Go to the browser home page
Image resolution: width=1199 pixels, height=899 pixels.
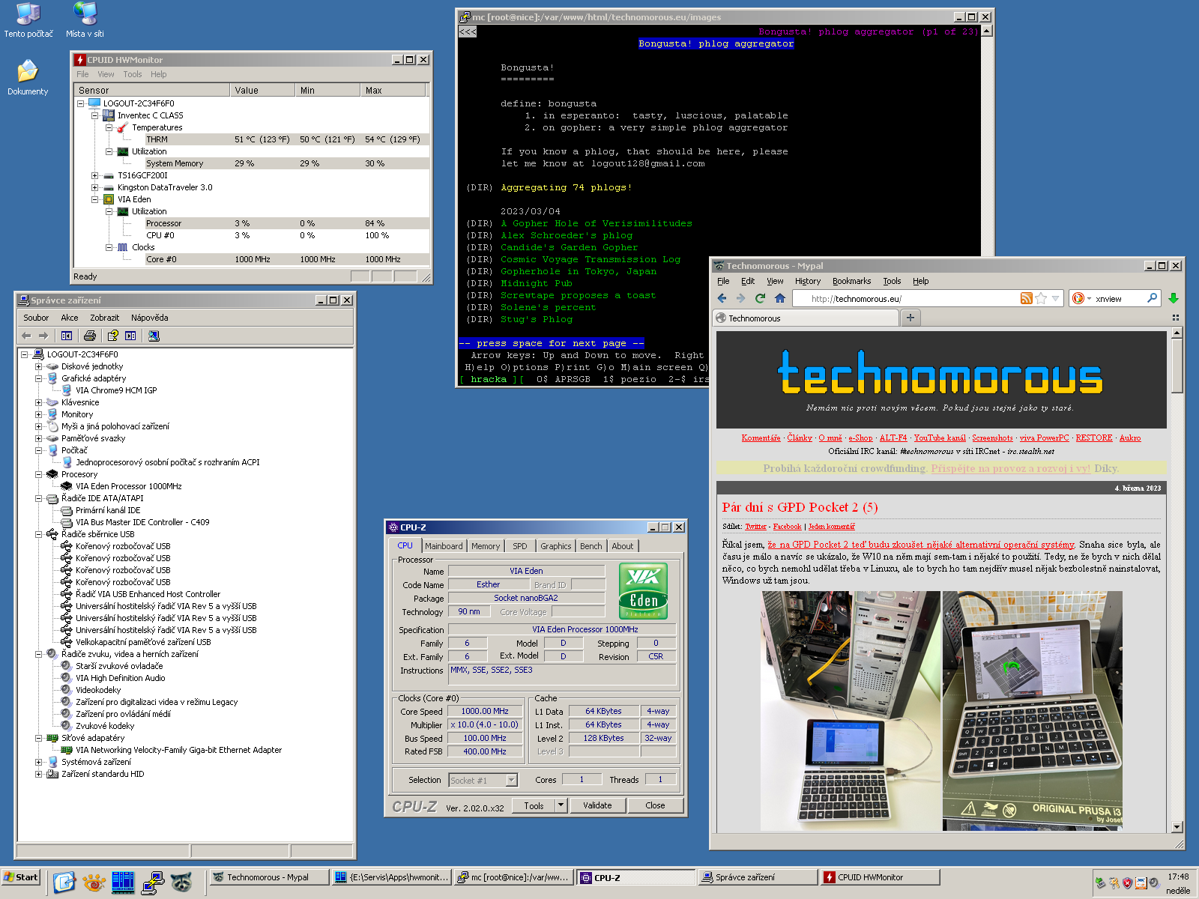(x=780, y=298)
